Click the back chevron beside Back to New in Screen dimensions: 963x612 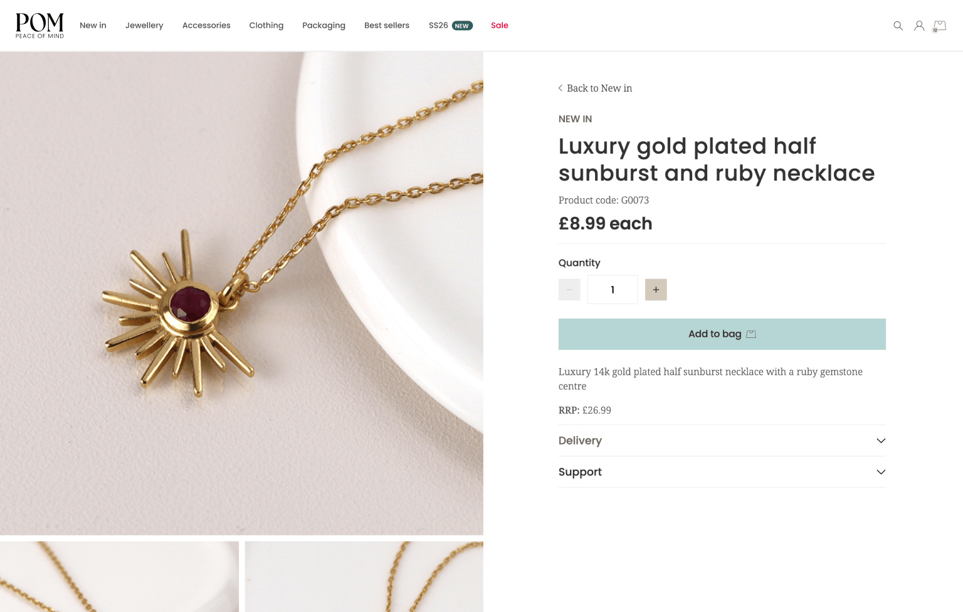(x=560, y=88)
